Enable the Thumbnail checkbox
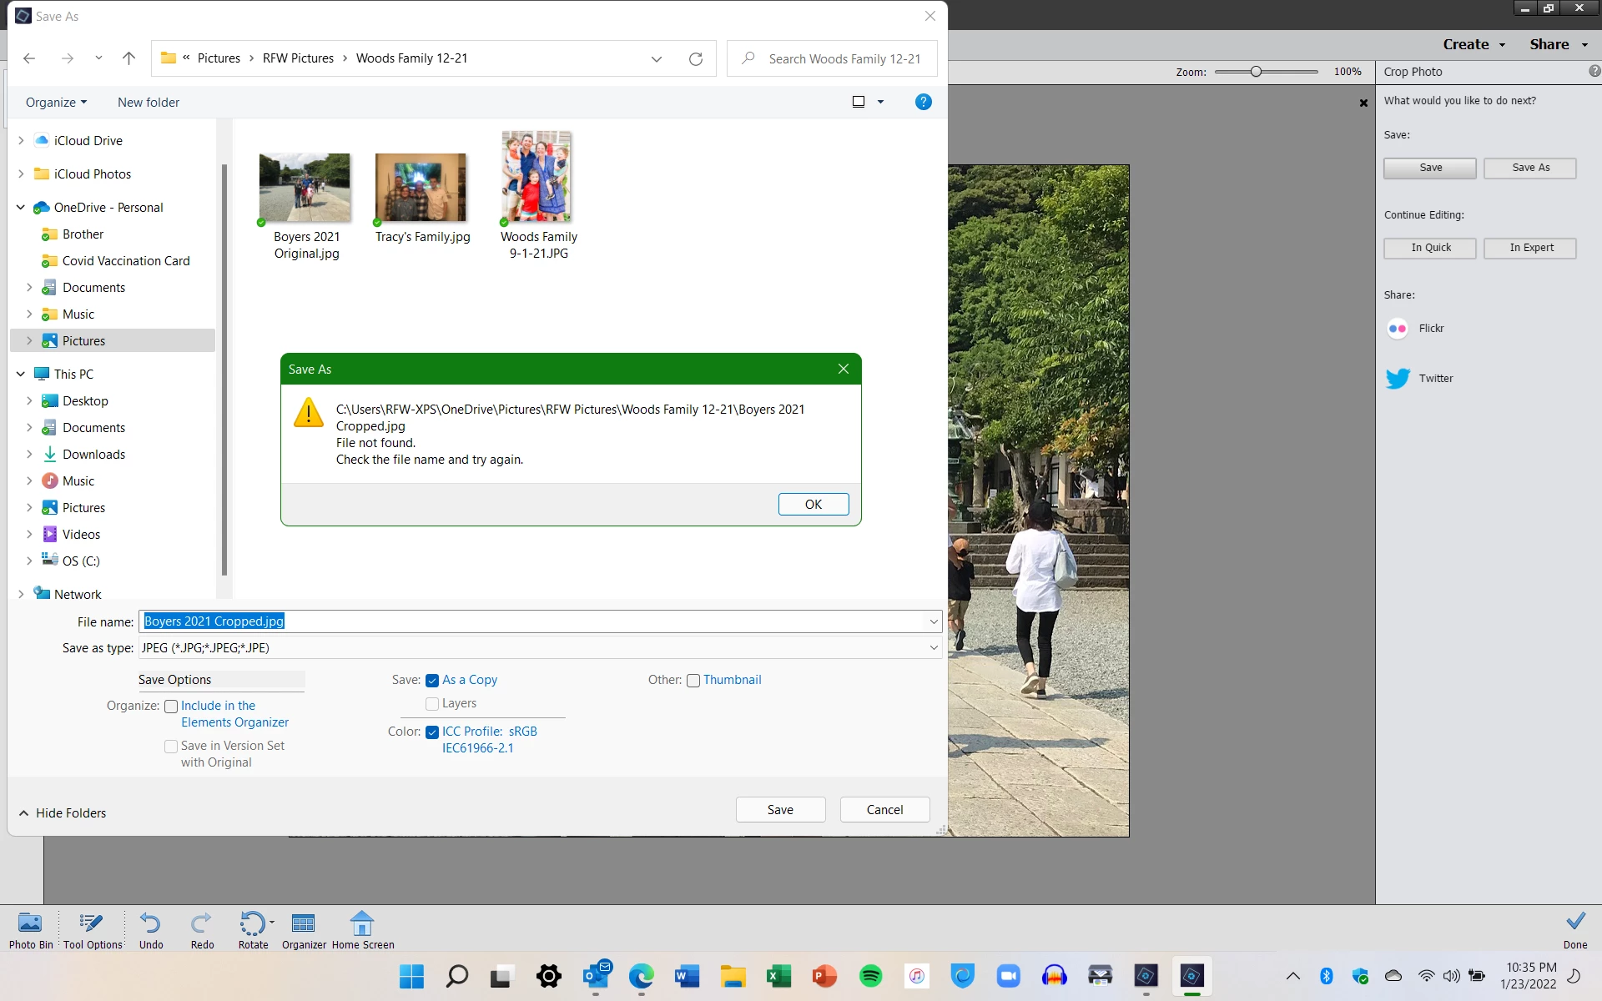The image size is (1602, 1001). coord(693,681)
